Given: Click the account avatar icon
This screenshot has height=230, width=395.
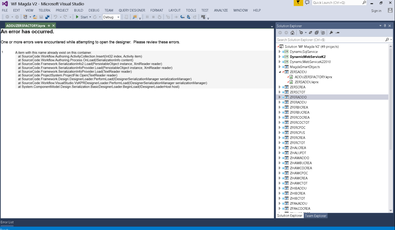Looking at the screenshot, I should coord(390,10).
